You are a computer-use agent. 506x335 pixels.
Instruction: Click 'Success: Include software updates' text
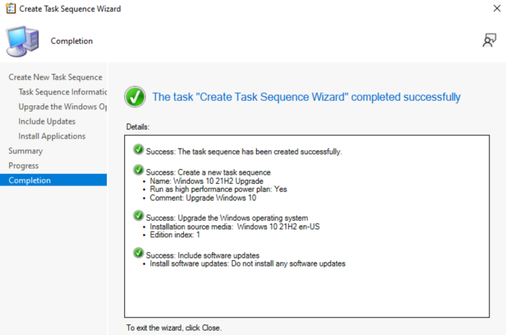point(203,255)
